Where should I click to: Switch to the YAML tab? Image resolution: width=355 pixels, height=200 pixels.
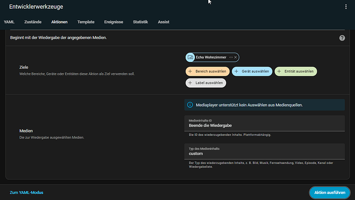coord(9,22)
